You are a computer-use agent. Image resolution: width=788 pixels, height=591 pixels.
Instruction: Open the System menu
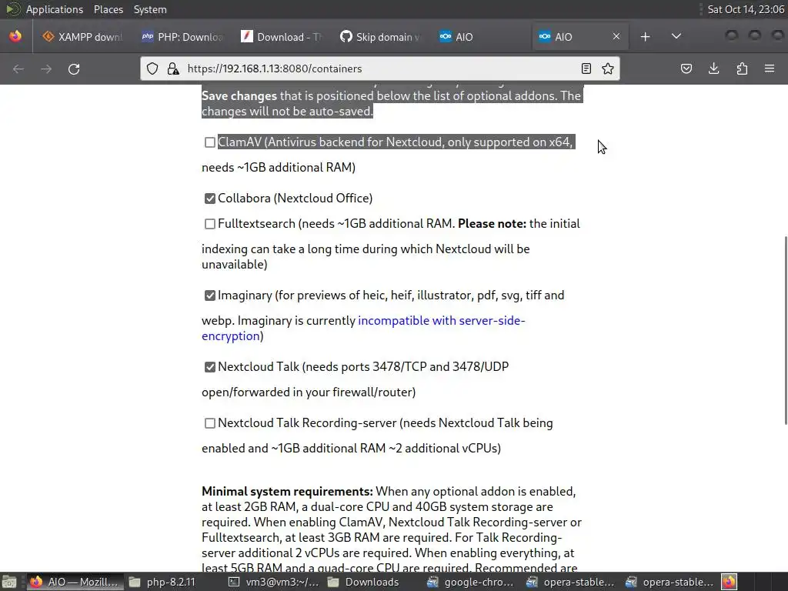(x=150, y=9)
